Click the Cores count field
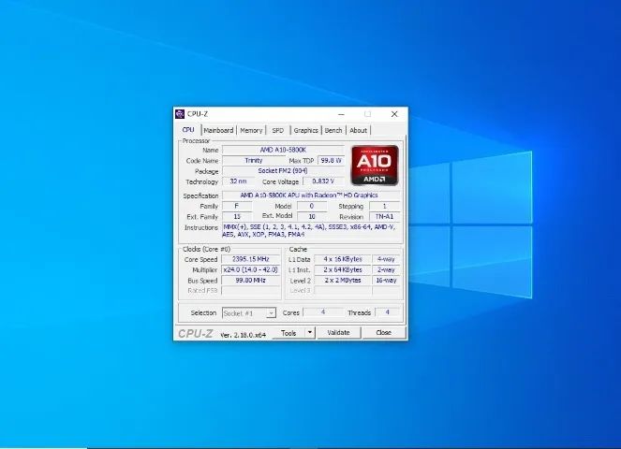This screenshot has width=621, height=449. tap(323, 312)
